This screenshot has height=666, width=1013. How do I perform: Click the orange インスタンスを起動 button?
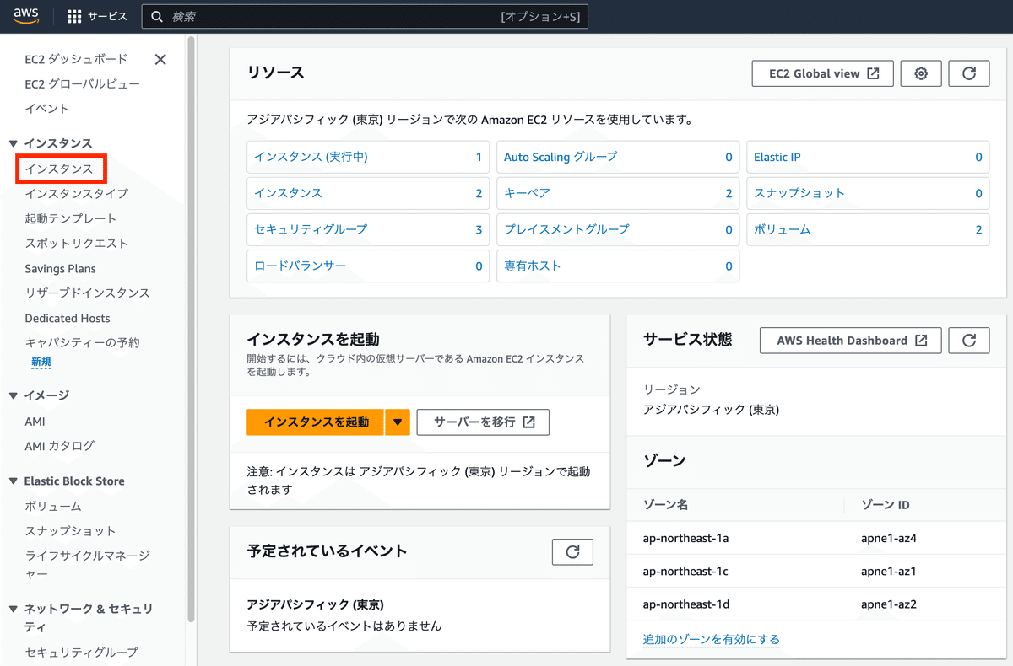(x=316, y=422)
